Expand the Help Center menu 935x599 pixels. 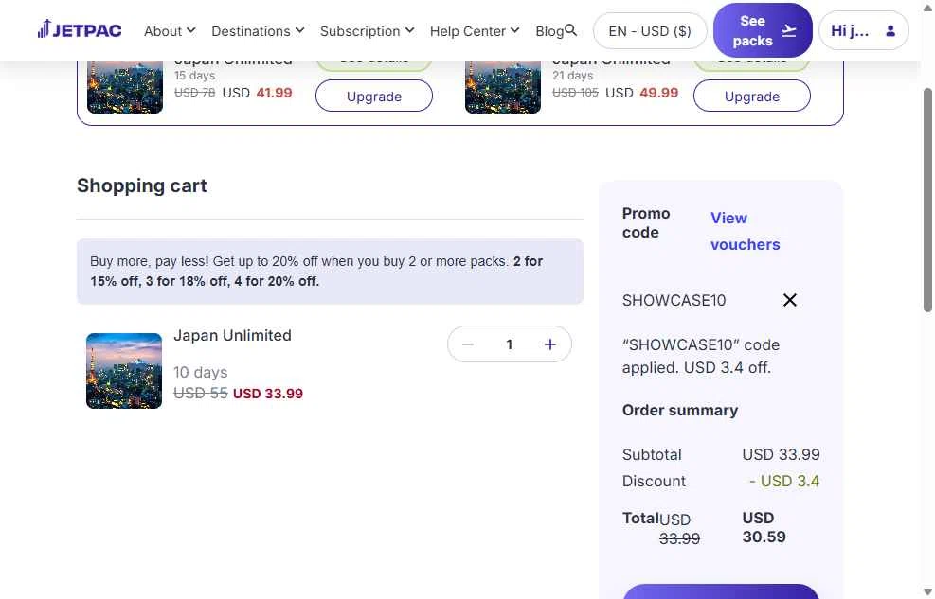[474, 31]
